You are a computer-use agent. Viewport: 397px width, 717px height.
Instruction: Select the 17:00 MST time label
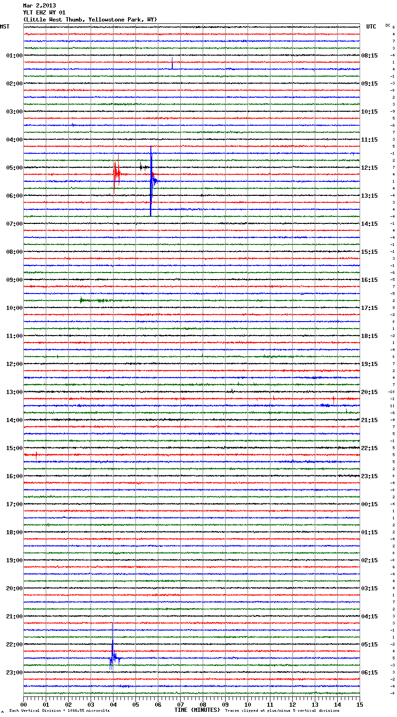[x=14, y=504]
